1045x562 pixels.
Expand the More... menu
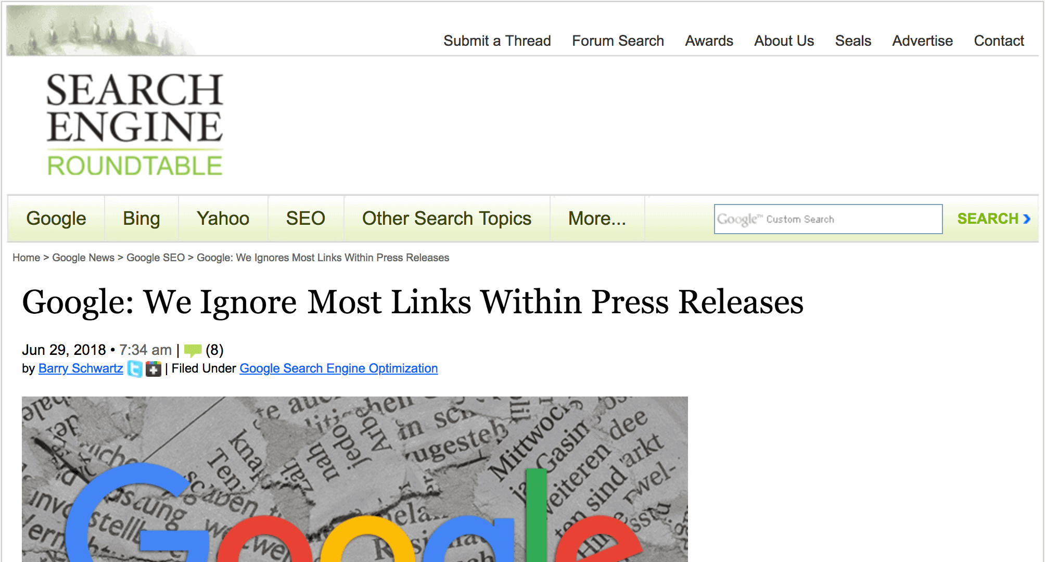(x=597, y=219)
